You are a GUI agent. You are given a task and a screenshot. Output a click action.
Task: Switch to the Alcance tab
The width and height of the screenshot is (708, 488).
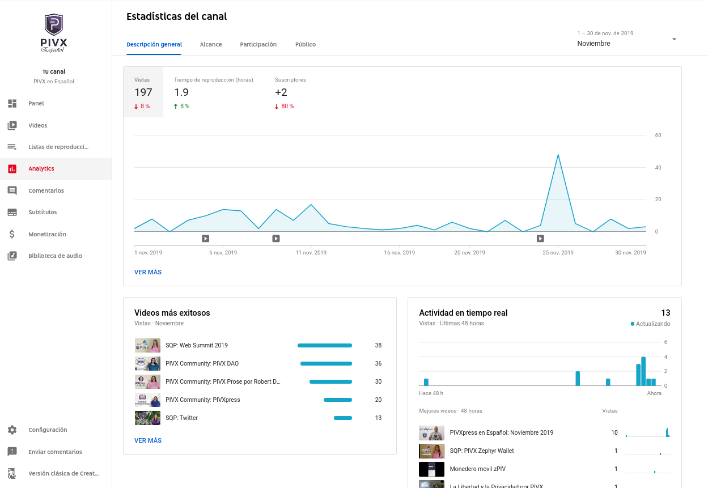[x=211, y=44]
